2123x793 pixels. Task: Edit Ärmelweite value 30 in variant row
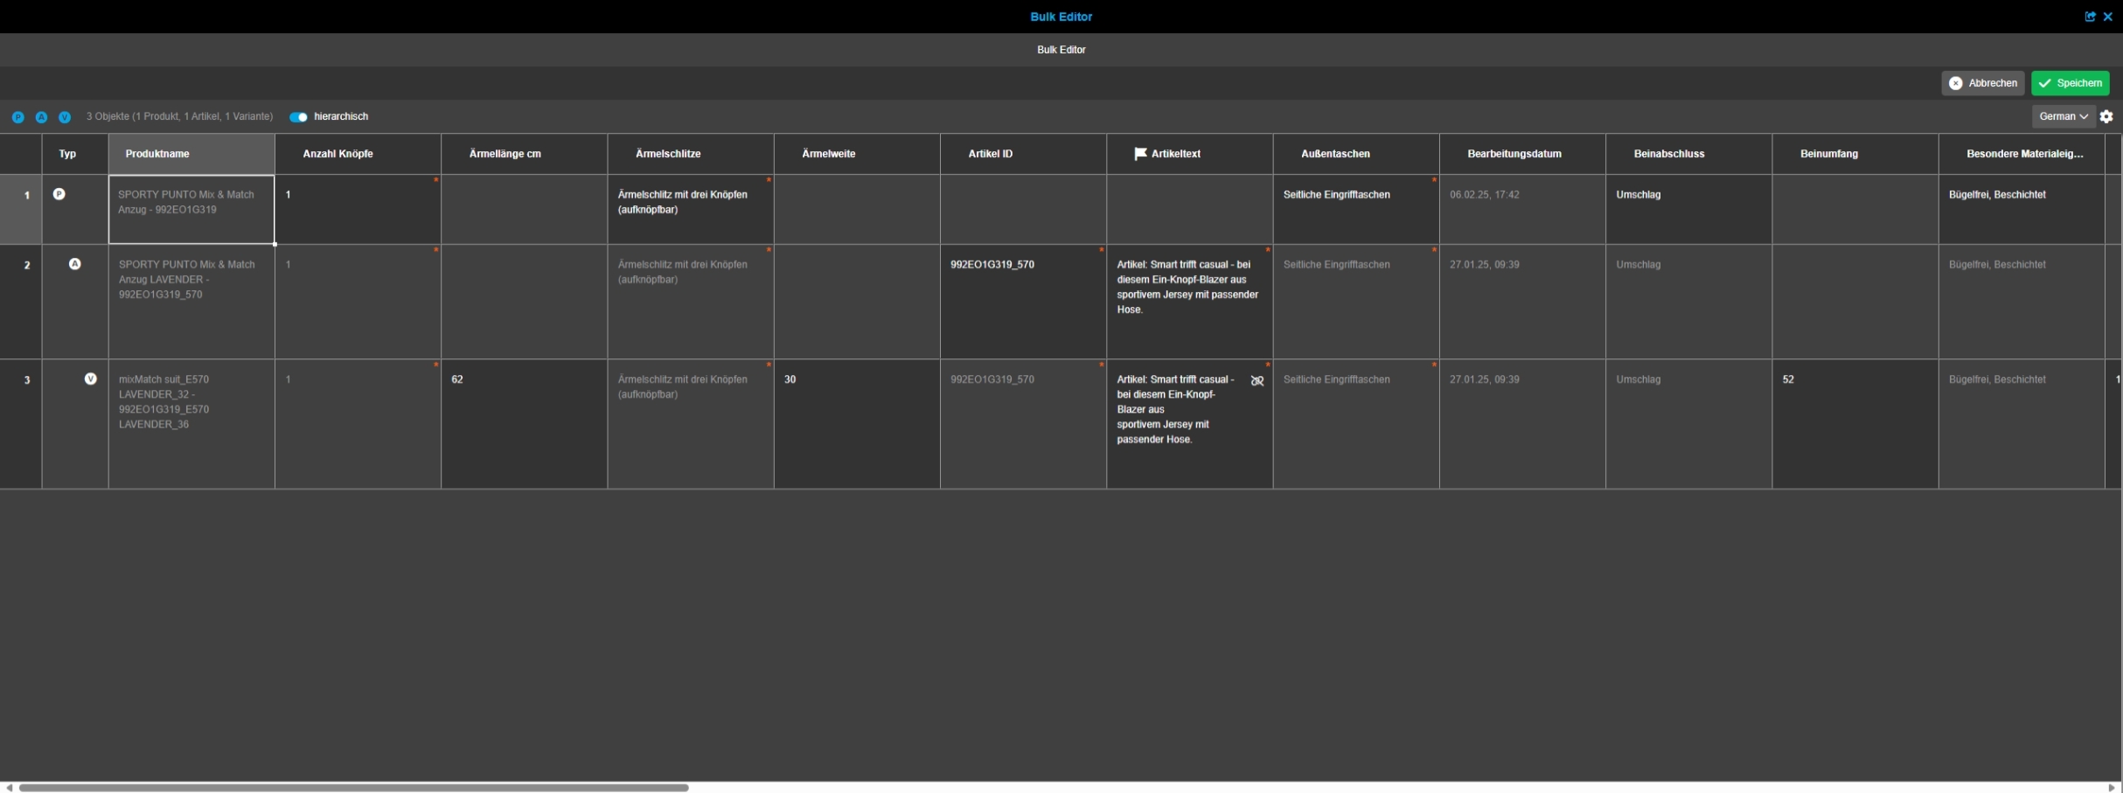pyautogui.click(x=857, y=424)
